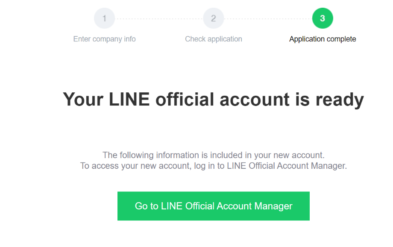This screenshot has width=393, height=247.
Task: Click the word "ready" in the heading
Action: tap(340, 100)
